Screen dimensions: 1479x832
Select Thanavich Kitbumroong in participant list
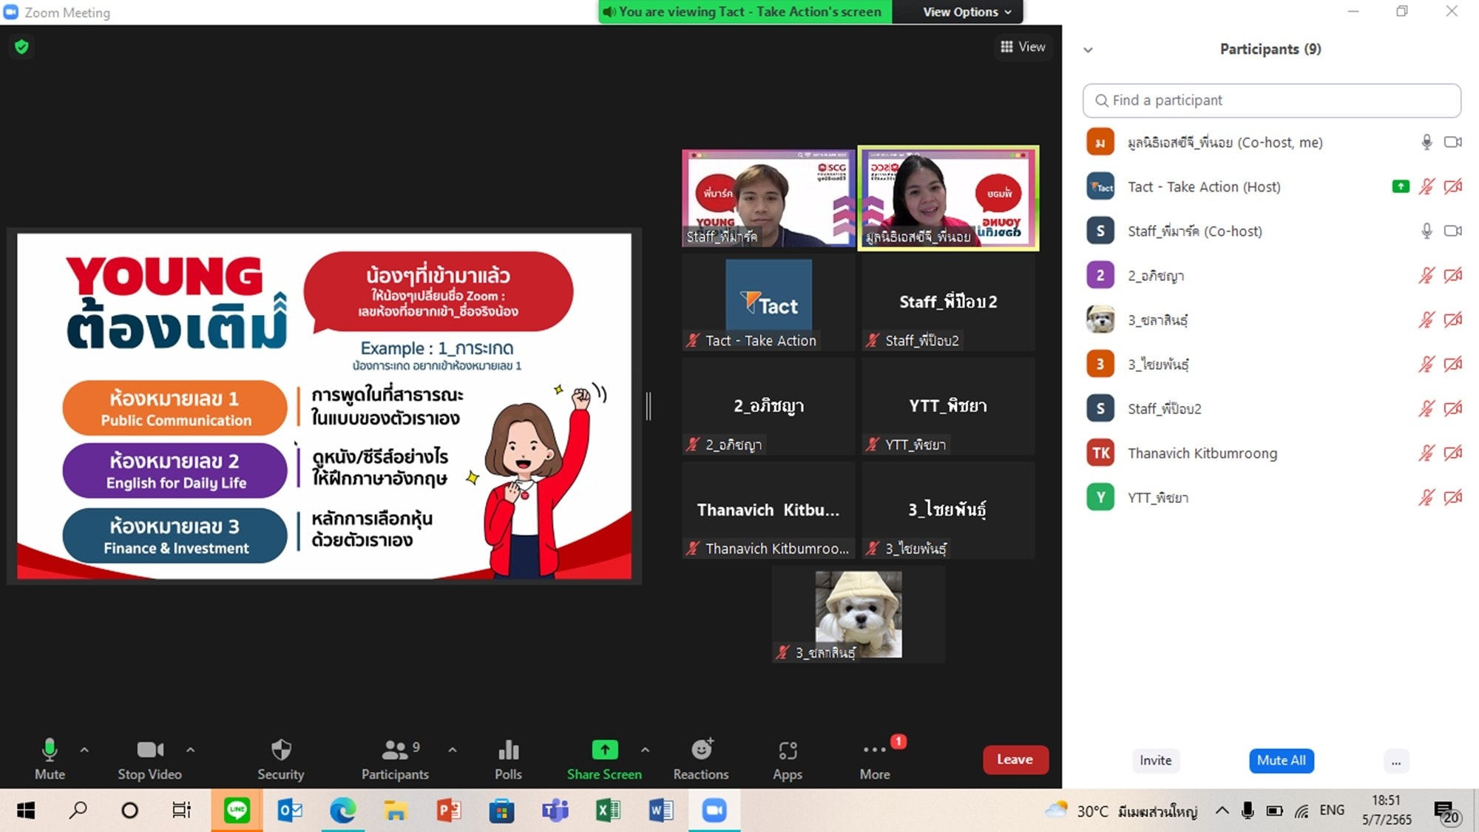[x=1272, y=453]
